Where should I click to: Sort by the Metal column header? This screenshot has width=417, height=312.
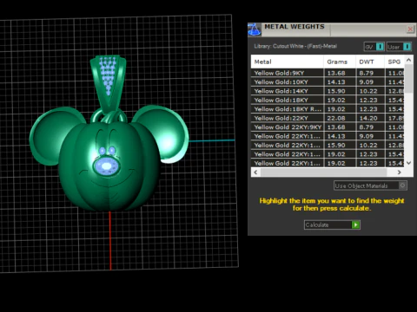(x=287, y=62)
